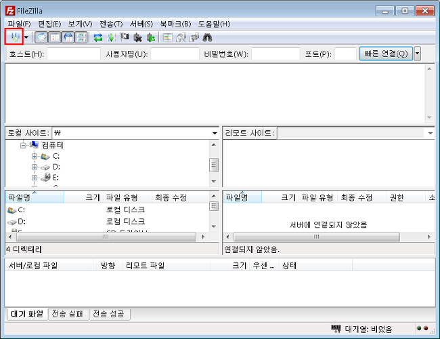Toggle directory comparison toolbar icon
This screenshot has width=440, height=339.
(x=181, y=37)
